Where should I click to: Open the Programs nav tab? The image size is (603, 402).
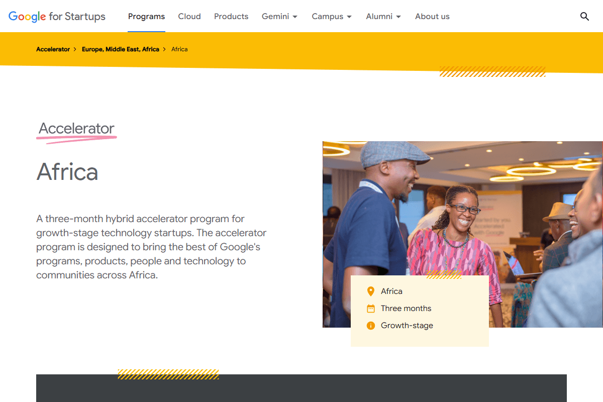[x=146, y=17]
